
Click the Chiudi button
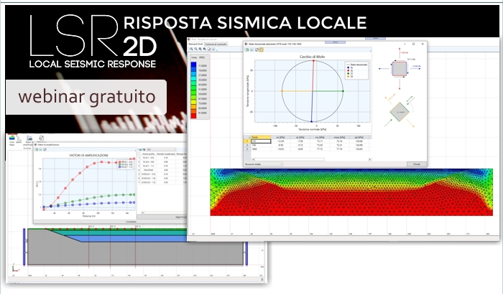pyautogui.click(x=416, y=164)
